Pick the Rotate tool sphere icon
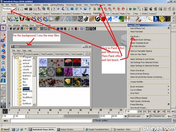This screenshot has width=176, height=132. coord(3,51)
